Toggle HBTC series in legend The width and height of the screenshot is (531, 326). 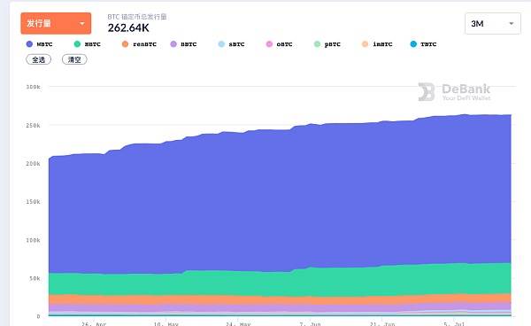click(x=88, y=44)
